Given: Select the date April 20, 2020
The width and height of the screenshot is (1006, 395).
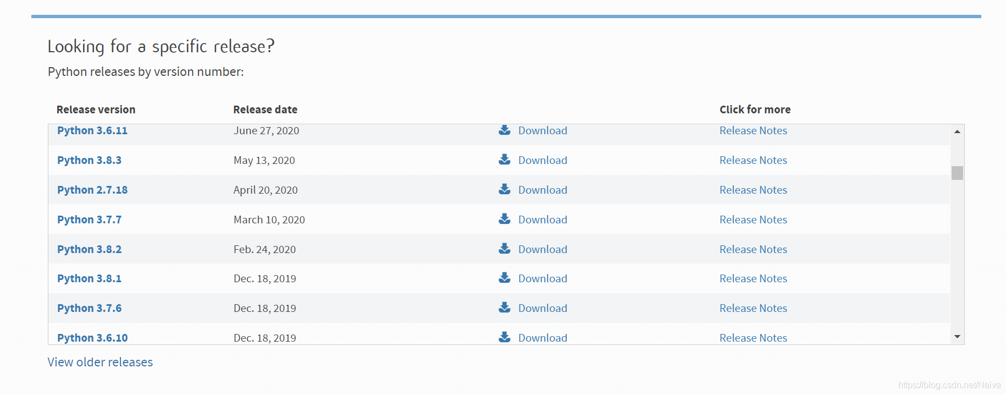Looking at the screenshot, I should click(266, 190).
